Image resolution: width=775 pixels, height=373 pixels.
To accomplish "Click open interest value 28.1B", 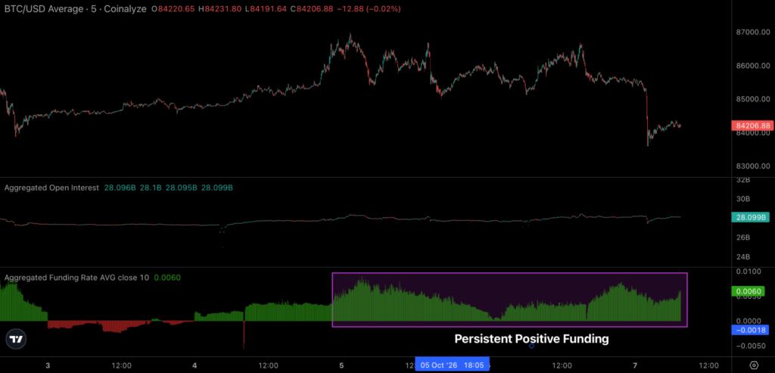I will click(151, 188).
